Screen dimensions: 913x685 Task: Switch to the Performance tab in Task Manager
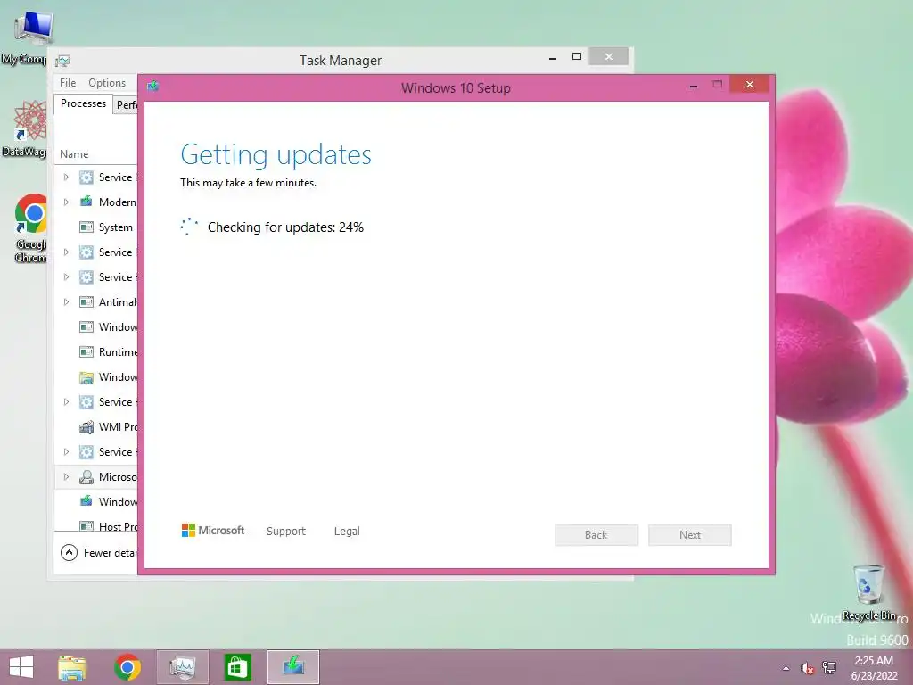126,105
